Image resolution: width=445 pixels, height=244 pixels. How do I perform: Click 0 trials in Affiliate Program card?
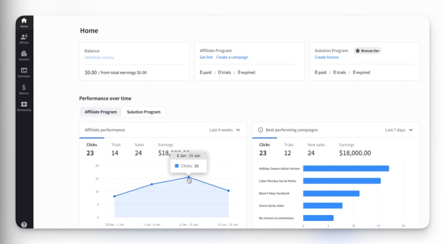tap(224, 72)
